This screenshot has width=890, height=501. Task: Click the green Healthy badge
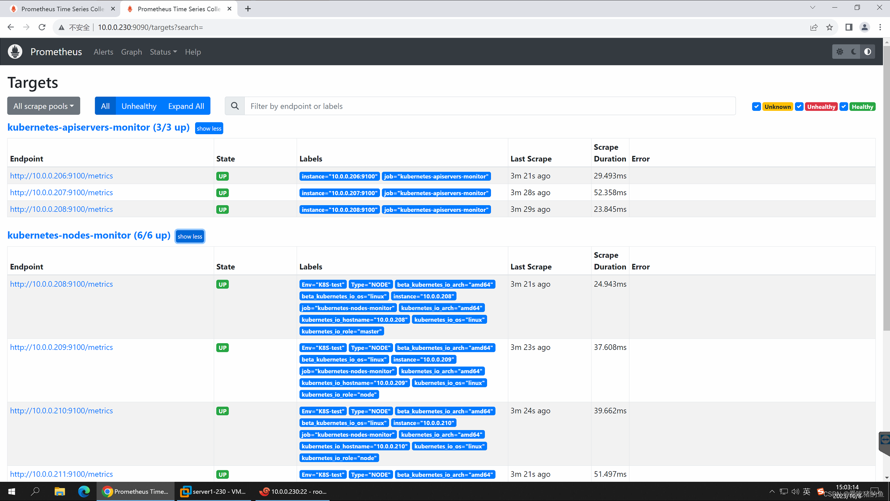[x=862, y=107]
